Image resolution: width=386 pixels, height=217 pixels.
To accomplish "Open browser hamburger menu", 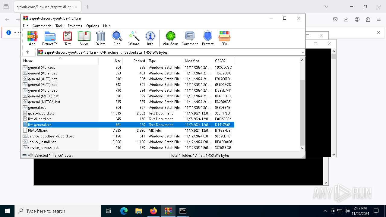I will [379, 19].
